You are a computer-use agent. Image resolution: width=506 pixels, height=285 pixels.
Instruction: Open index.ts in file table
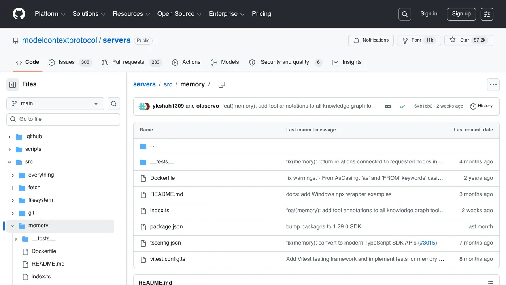tap(160, 211)
